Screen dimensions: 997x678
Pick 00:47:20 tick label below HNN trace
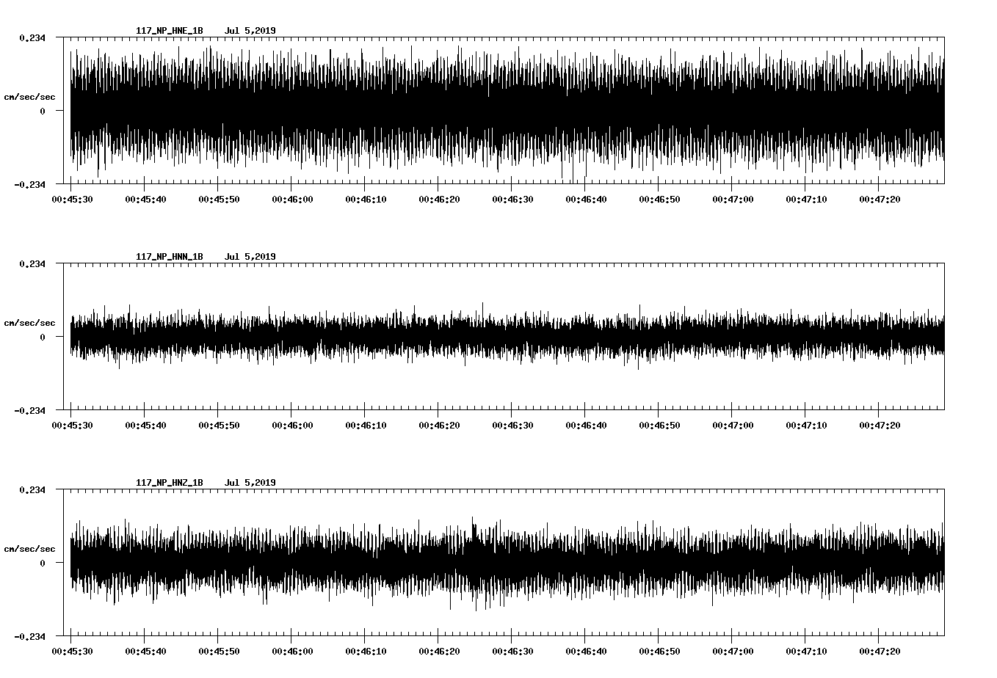[x=880, y=425]
